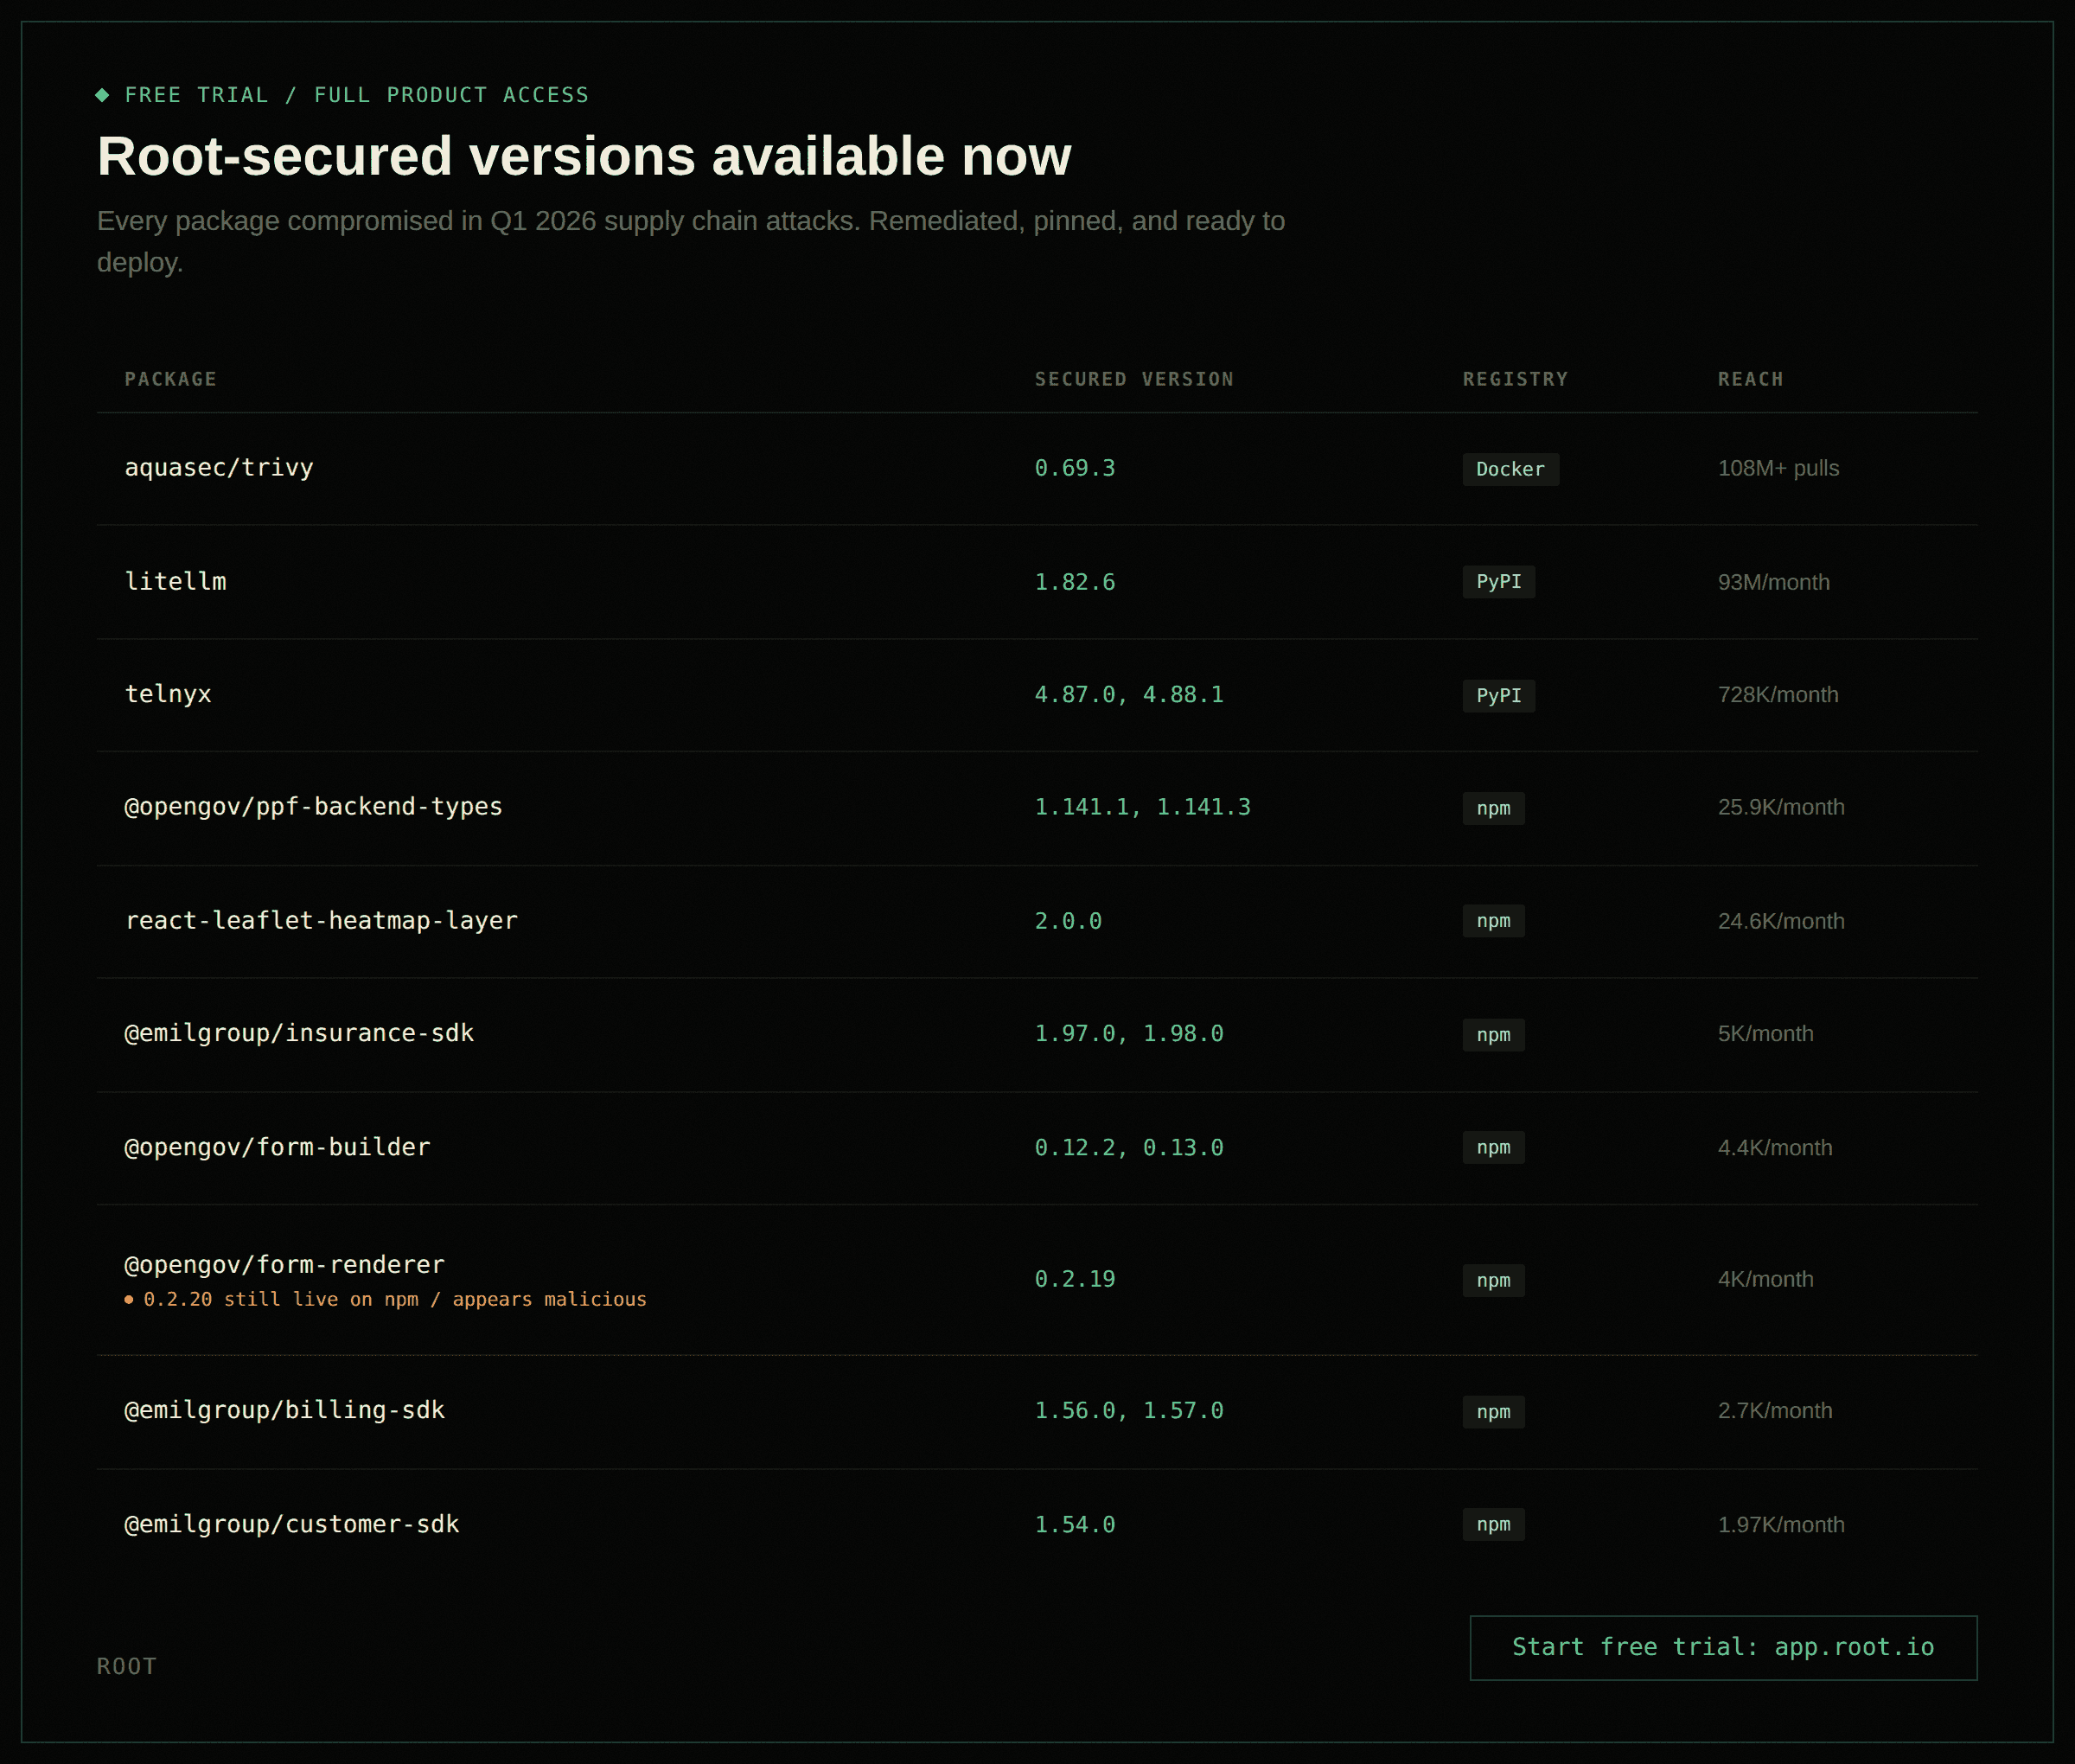Select the aquasec/trivy package name
The height and width of the screenshot is (1764, 2075).
(219, 468)
